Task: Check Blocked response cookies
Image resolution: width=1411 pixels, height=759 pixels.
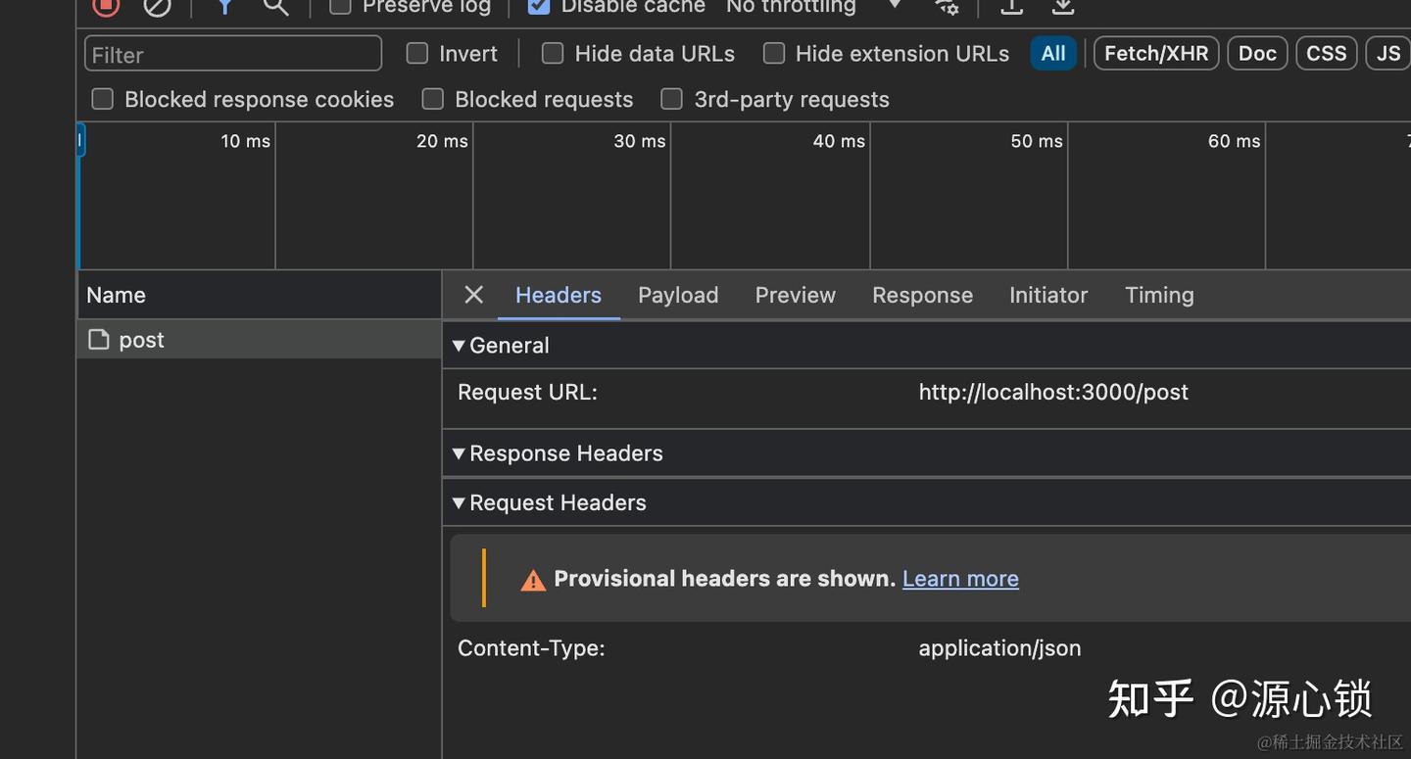Action: [x=102, y=99]
